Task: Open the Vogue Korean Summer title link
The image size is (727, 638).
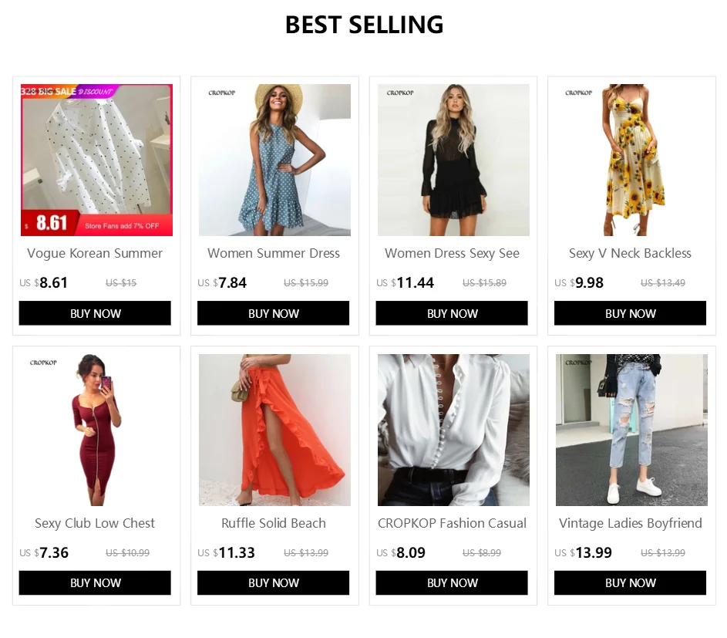Action: 95,253
